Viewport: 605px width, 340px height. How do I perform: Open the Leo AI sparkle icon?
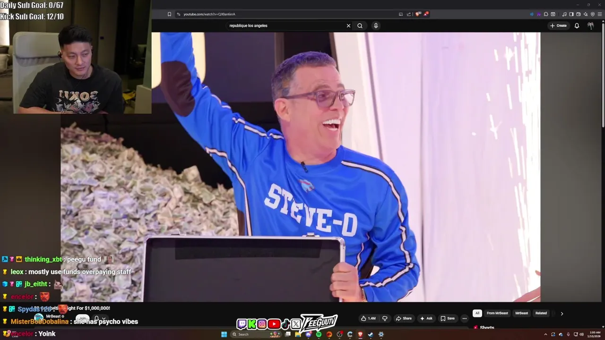(x=586, y=14)
